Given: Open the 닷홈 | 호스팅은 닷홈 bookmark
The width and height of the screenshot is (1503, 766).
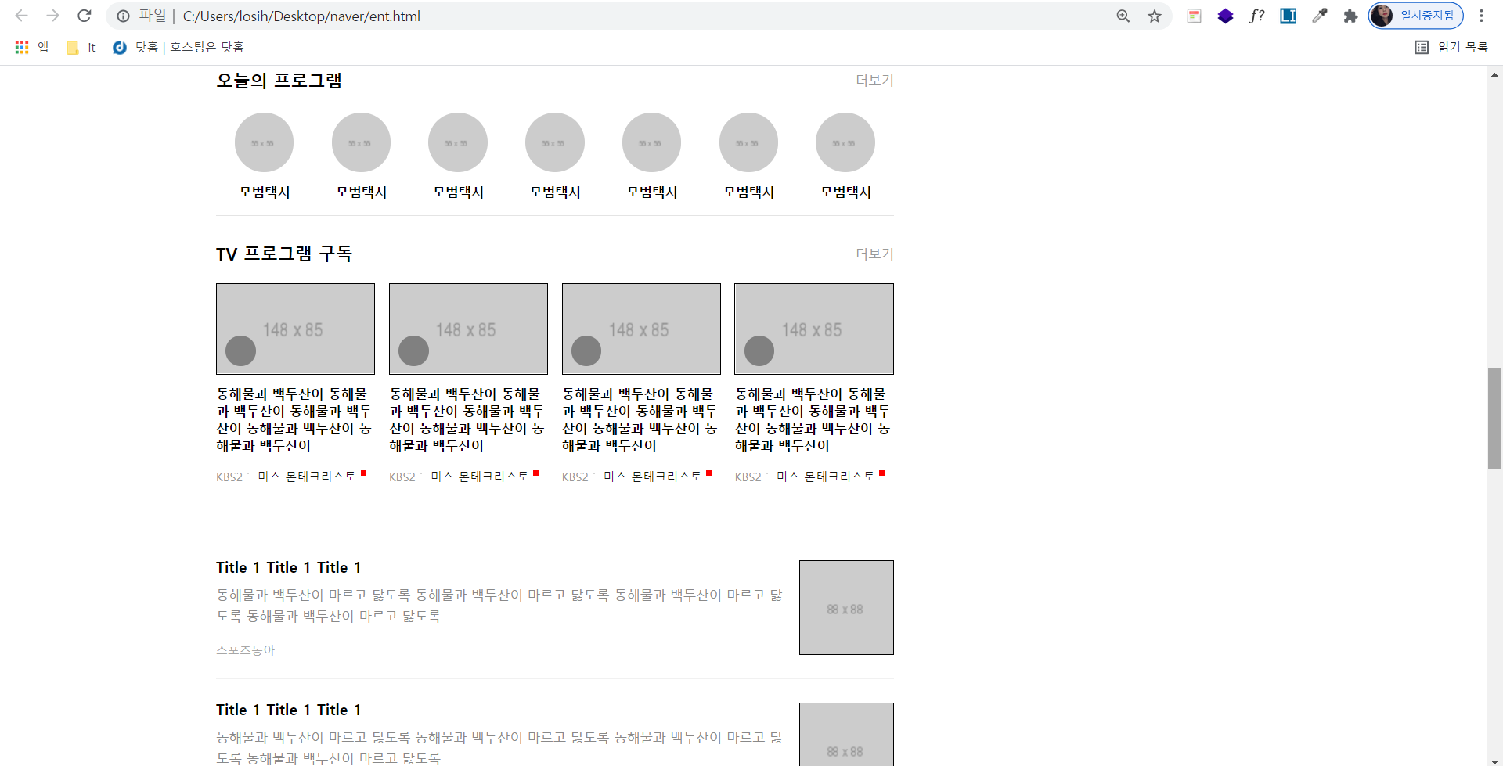Looking at the screenshot, I should [x=178, y=47].
